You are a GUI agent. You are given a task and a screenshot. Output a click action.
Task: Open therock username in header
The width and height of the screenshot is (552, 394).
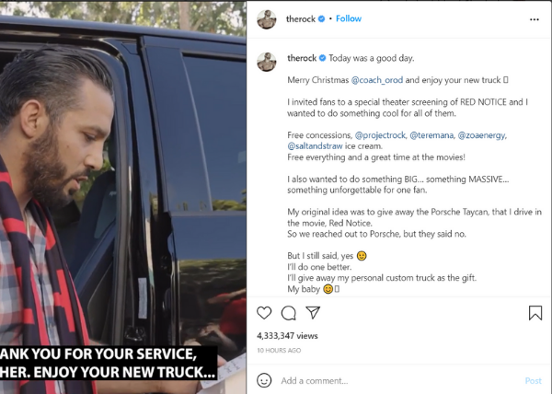point(301,19)
